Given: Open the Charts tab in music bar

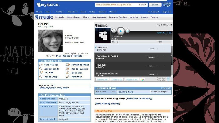Looking at the screenshot, I should 86,17.
